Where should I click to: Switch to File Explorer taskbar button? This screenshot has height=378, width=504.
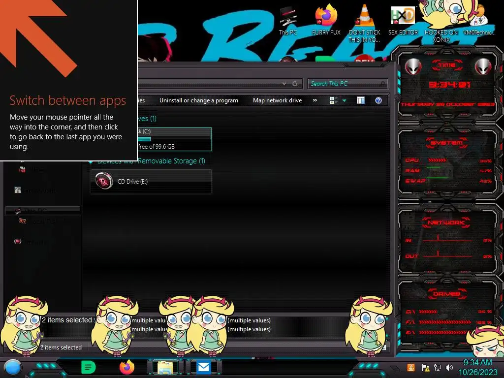[x=165, y=367]
